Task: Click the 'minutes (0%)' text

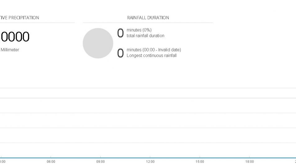Action: (x=139, y=30)
